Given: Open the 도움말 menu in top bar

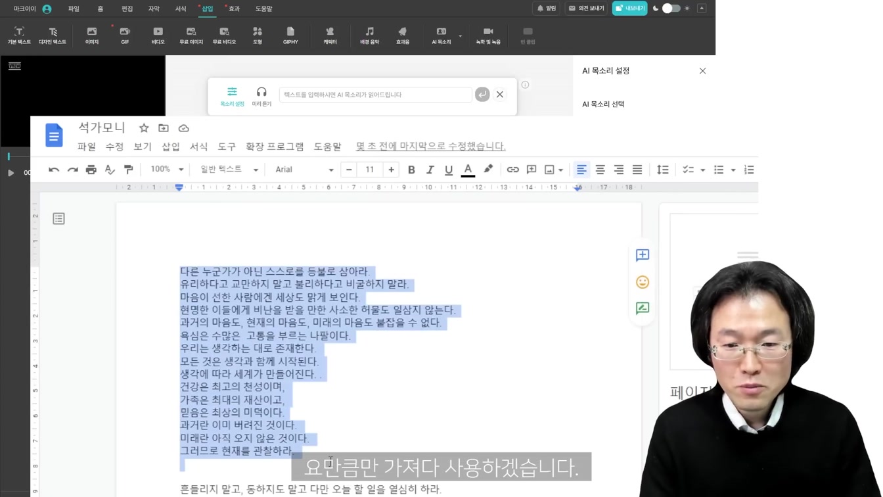Looking at the screenshot, I should click(x=263, y=9).
